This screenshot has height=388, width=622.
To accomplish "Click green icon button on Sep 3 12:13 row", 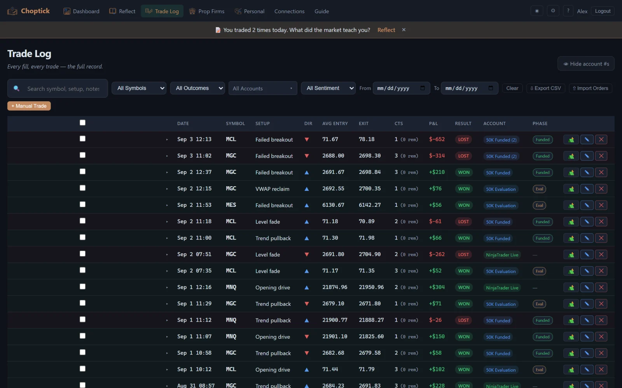I will tap(571, 140).
